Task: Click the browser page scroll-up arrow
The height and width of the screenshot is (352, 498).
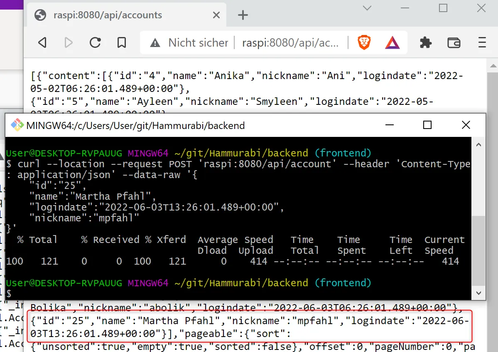Action: point(493,66)
